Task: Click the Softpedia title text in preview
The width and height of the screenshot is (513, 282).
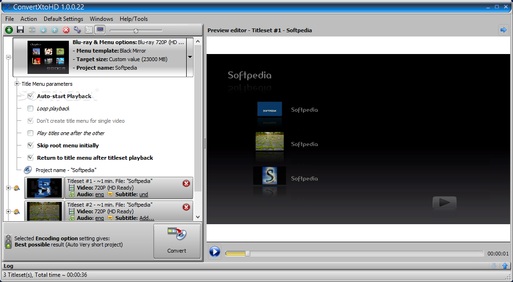Action: pos(250,75)
